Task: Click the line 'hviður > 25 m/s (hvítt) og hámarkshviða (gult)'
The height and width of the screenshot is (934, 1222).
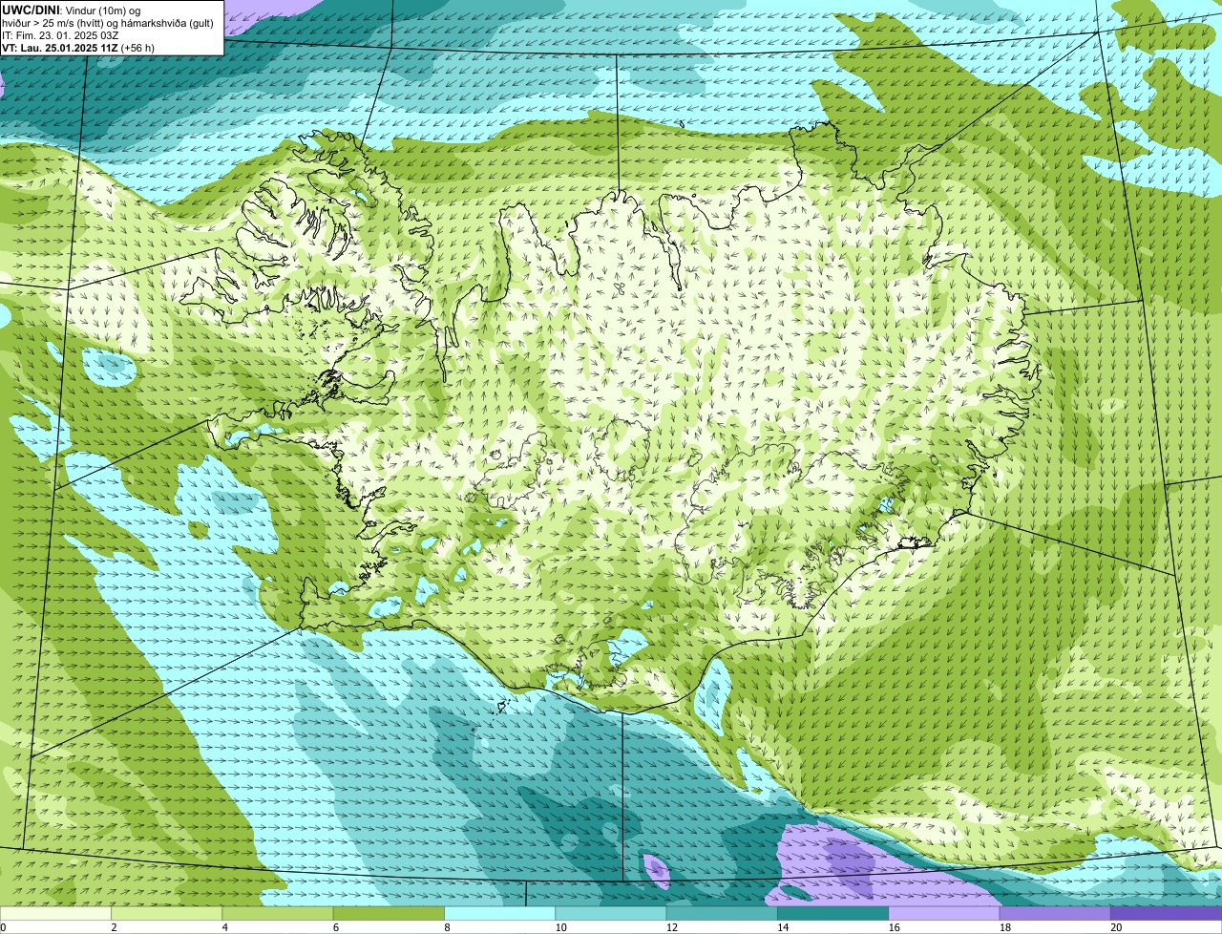Action: coord(107,22)
